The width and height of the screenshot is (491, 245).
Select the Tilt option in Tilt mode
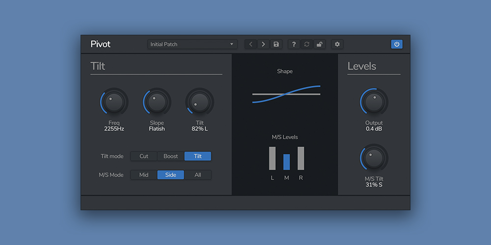198,156
